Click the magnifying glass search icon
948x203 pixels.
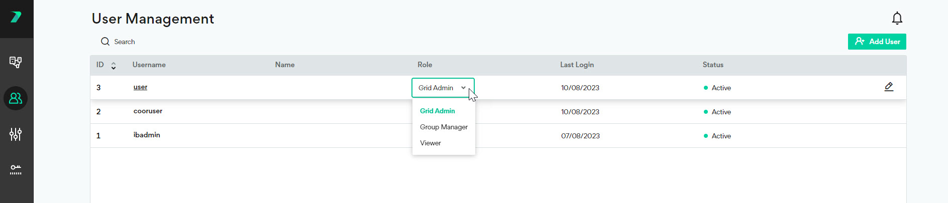(x=105, y=42)
